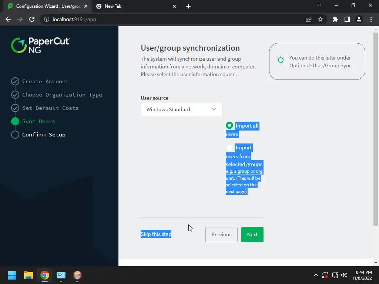
Task: Click the Sync Users green step circle
Action: pyautogui.click(x=15, y=121)
